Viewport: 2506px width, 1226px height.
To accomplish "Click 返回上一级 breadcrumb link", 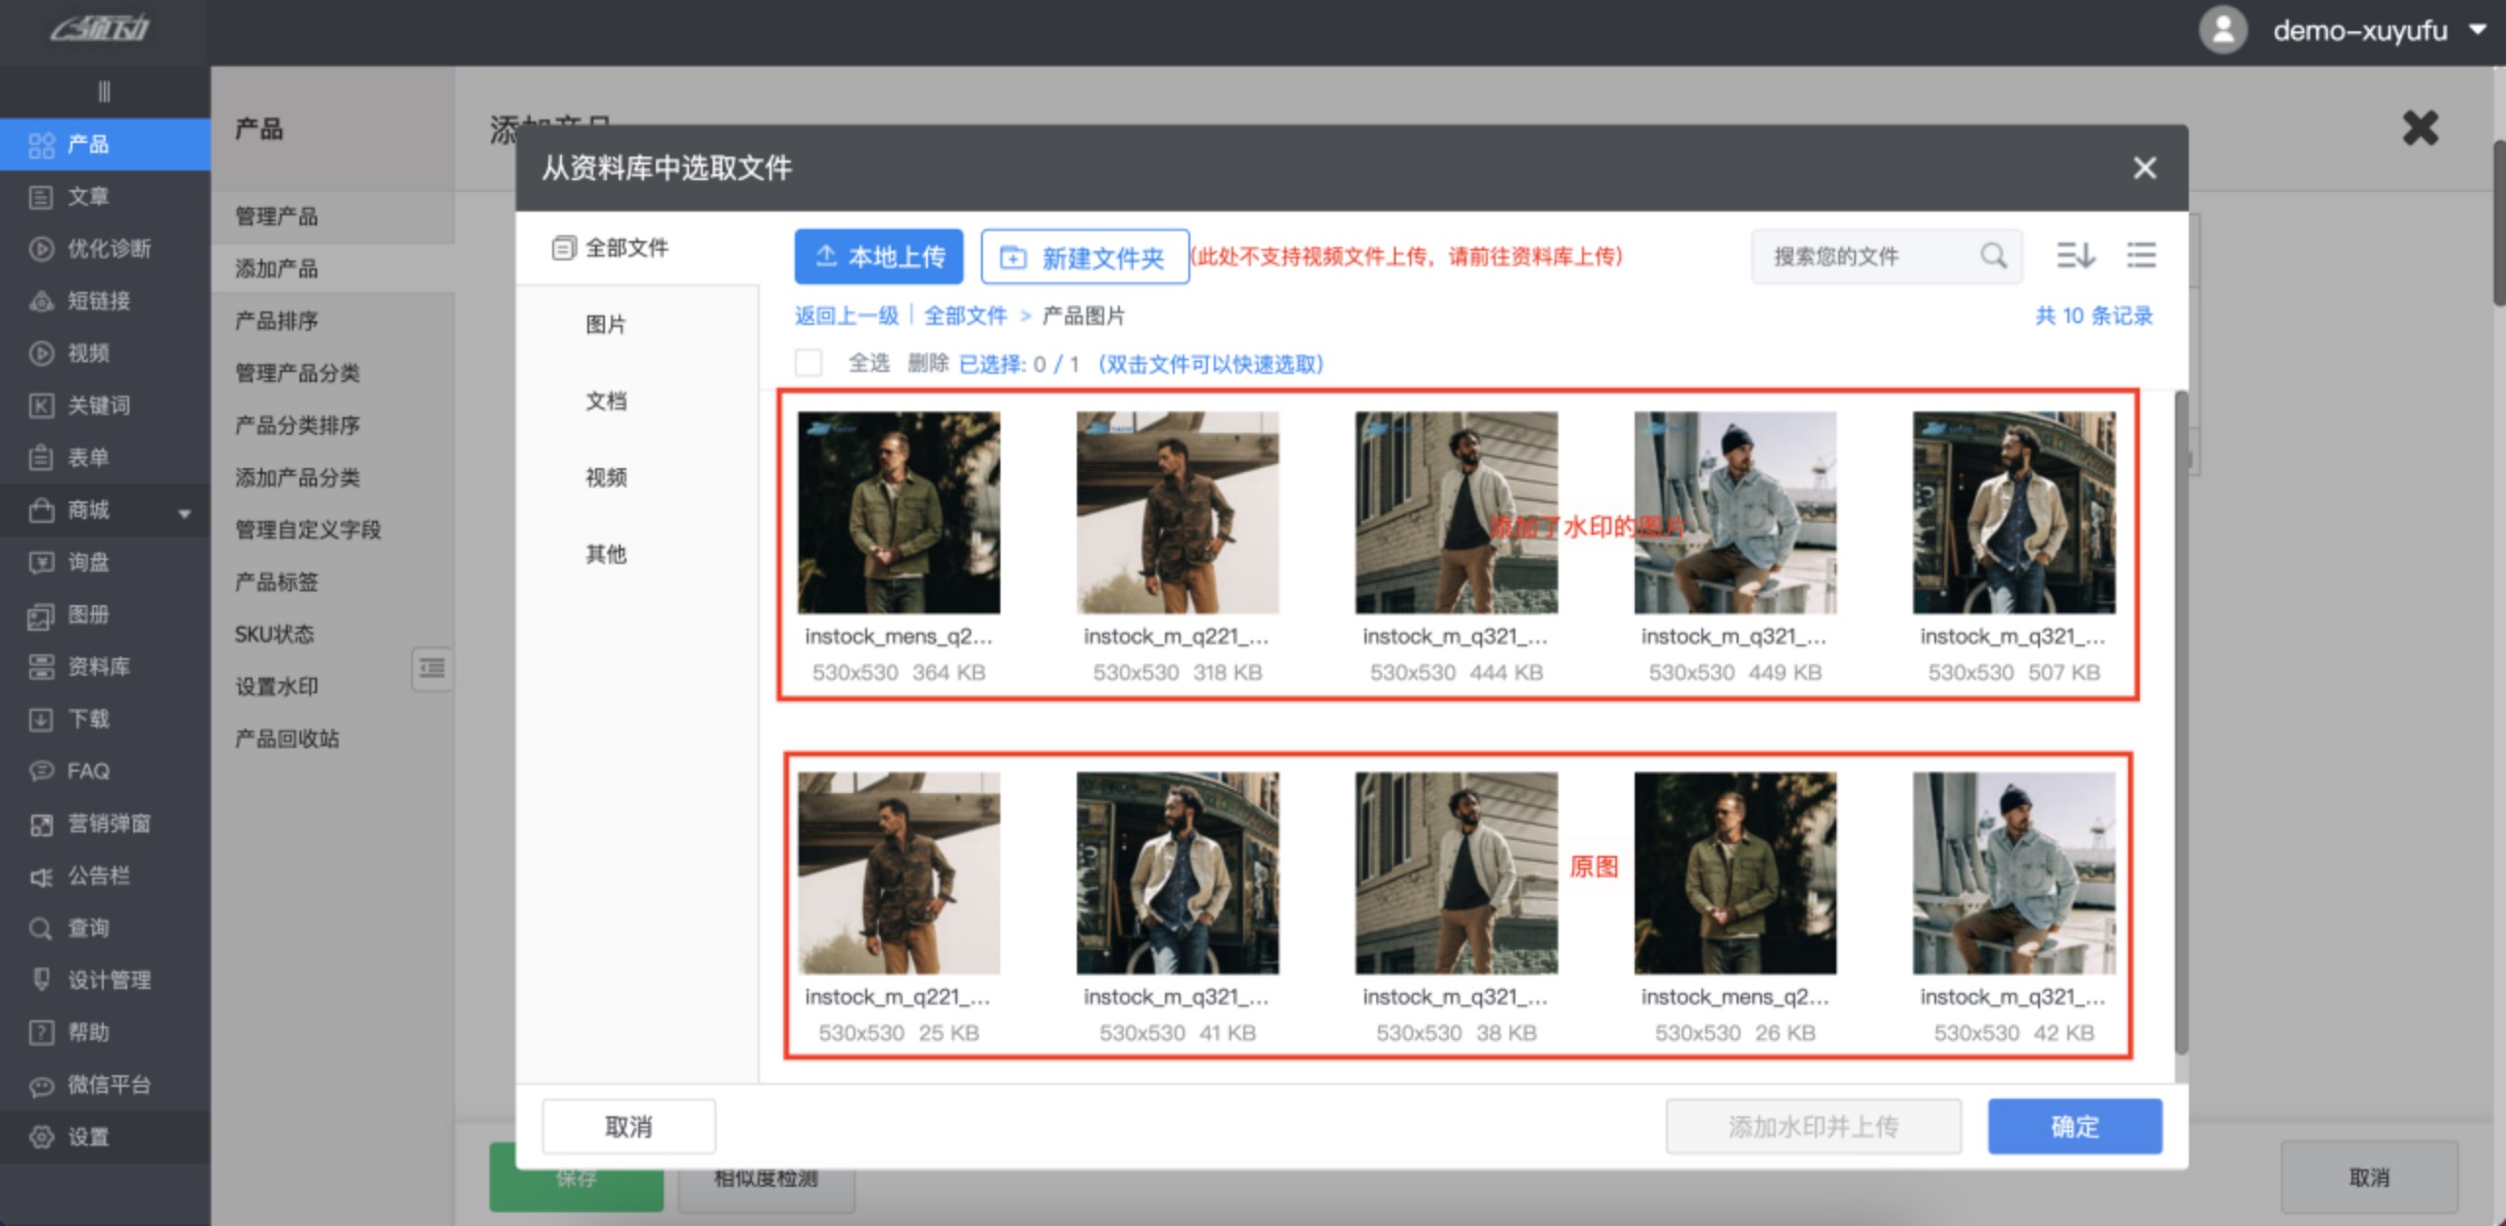I will pos(846,315).
